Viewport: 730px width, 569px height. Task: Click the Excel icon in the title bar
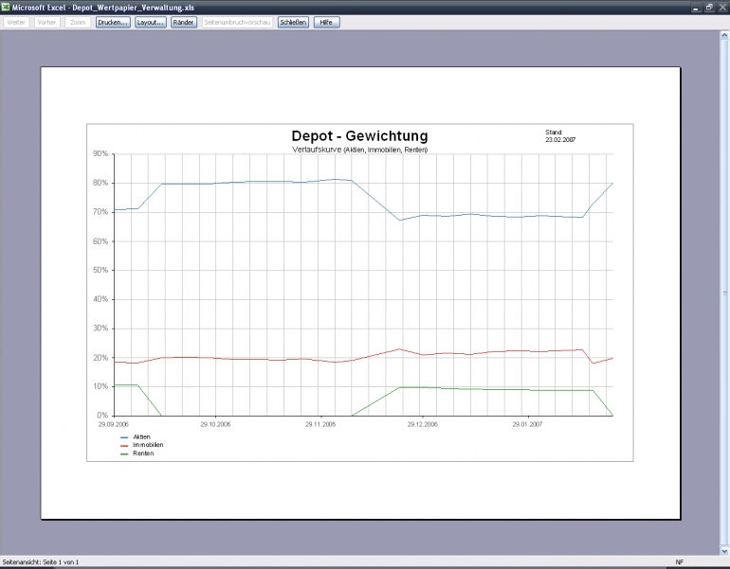point(6,6)
